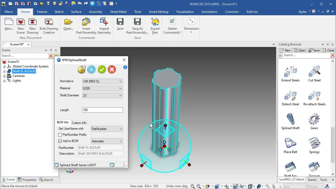This screenshot has width=336, height=189.
Task: Open the Add to BOM Automatic dropdown
Action: (107, 141)
